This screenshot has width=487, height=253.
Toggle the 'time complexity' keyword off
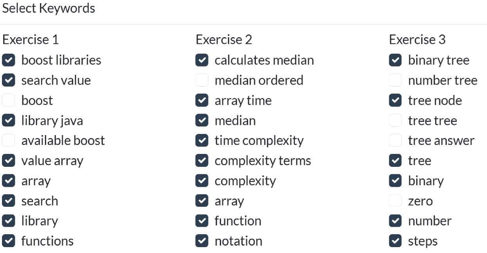[202, 141]
